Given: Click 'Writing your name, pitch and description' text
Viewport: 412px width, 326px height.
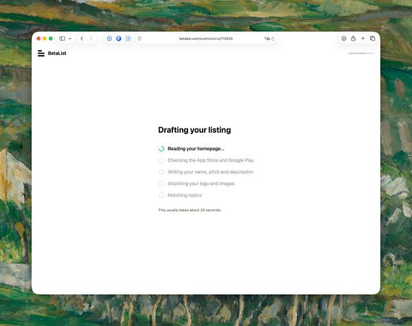Looking at the screenshot, I should point(211,172).
